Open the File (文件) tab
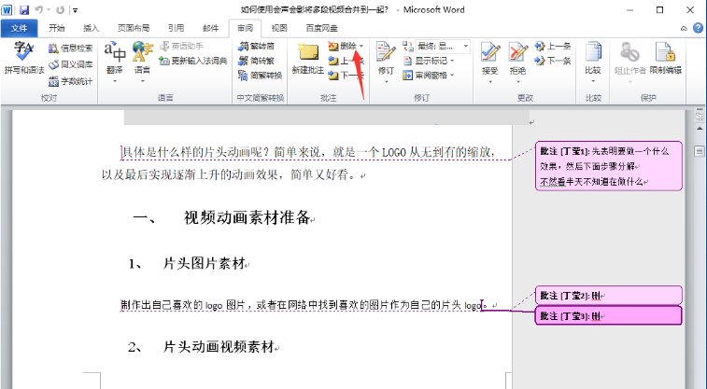Image resolution: width=707 pixels, height=389 pixels. coord(19,28)
